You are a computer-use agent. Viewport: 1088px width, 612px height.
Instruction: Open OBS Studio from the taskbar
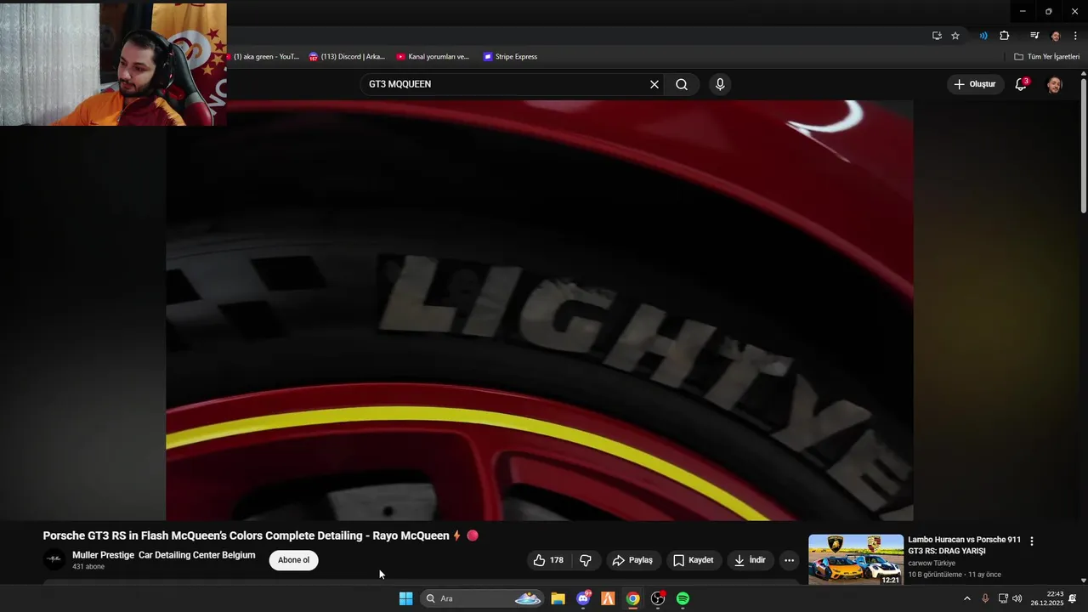658,598
